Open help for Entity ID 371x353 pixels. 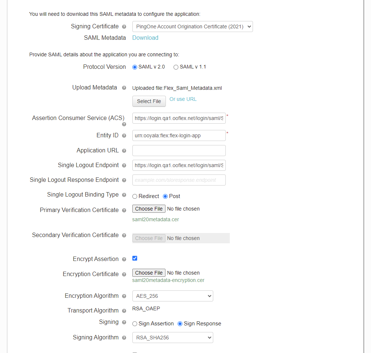[x=124, y=135]
